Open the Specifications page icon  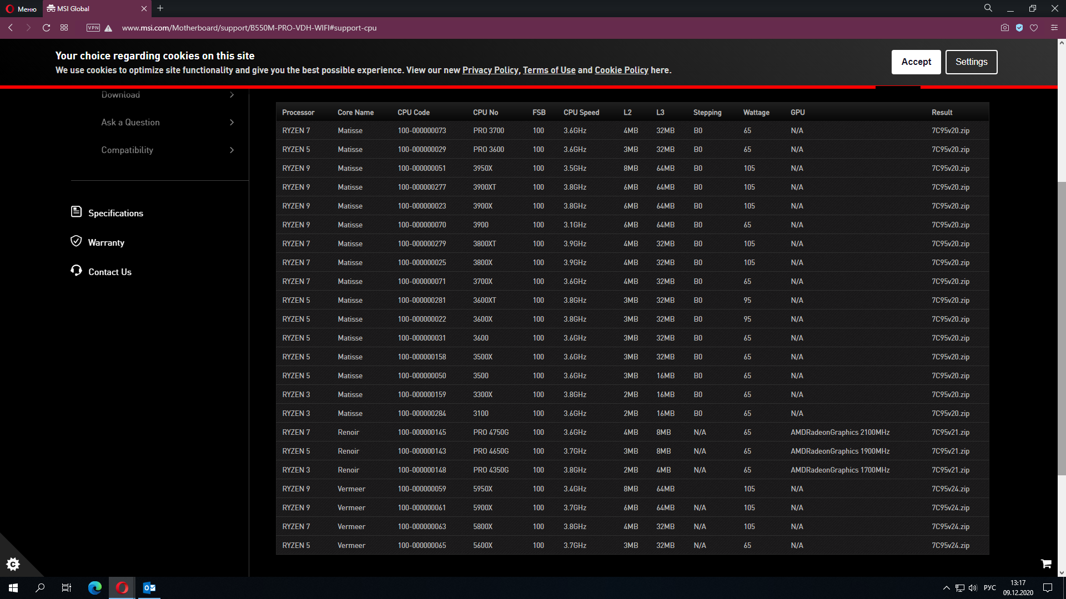76,212
